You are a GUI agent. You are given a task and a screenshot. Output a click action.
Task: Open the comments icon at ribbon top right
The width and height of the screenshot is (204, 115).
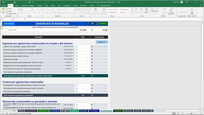pos(201,5)
